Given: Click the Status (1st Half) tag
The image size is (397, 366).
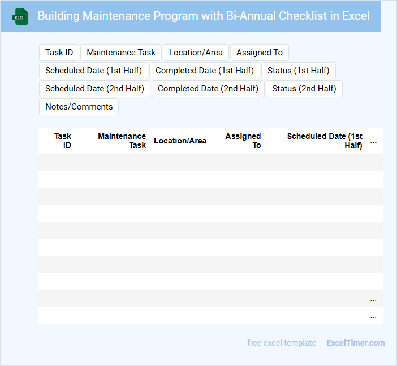Looking at the screenshot, I should [x=299, y=71].
